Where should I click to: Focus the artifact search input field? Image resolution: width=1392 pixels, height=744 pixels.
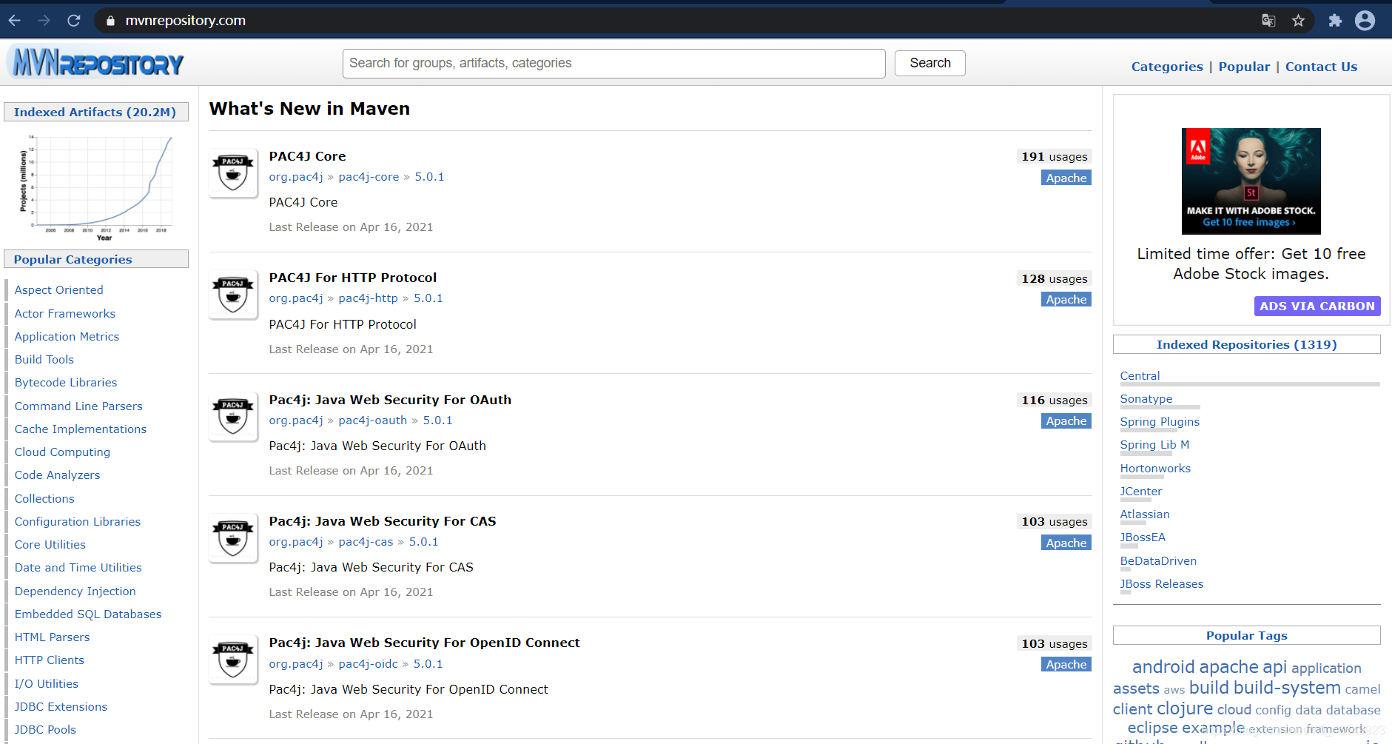[x=614, y=64]
